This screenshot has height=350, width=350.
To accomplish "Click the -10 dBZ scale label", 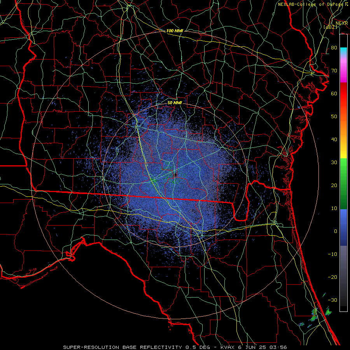I will pos(332,254).
